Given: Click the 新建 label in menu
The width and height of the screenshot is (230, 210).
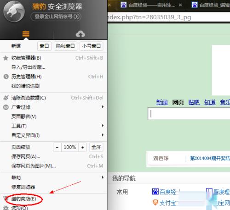Looking at the screenshot, I should pos(16,46).
